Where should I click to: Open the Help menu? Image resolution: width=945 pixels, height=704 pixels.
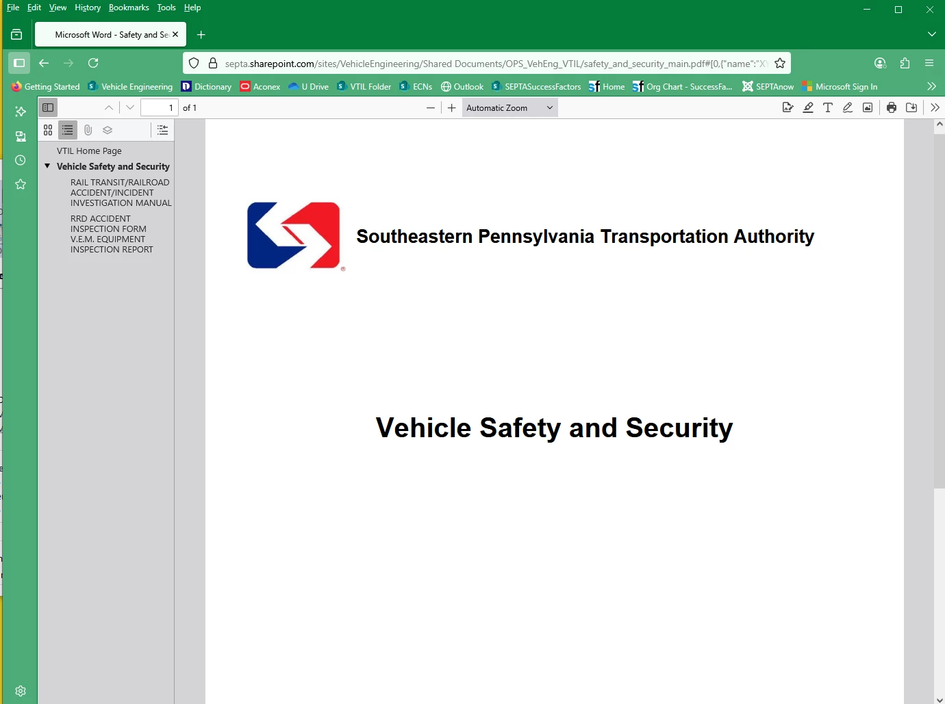[192, 8]
